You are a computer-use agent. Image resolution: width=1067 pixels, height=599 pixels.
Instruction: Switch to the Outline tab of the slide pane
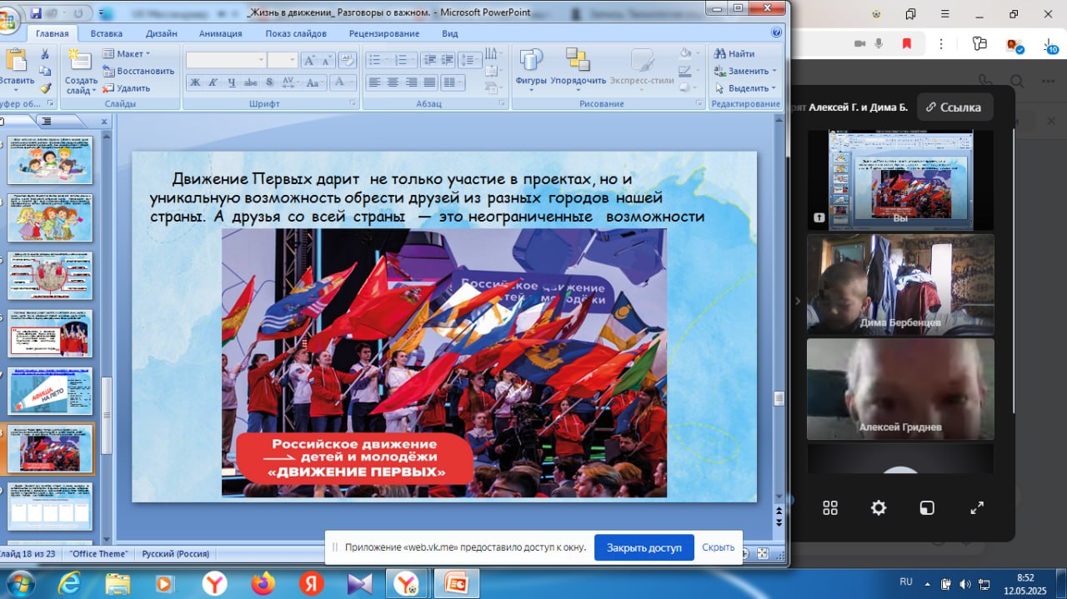[47, 122]
